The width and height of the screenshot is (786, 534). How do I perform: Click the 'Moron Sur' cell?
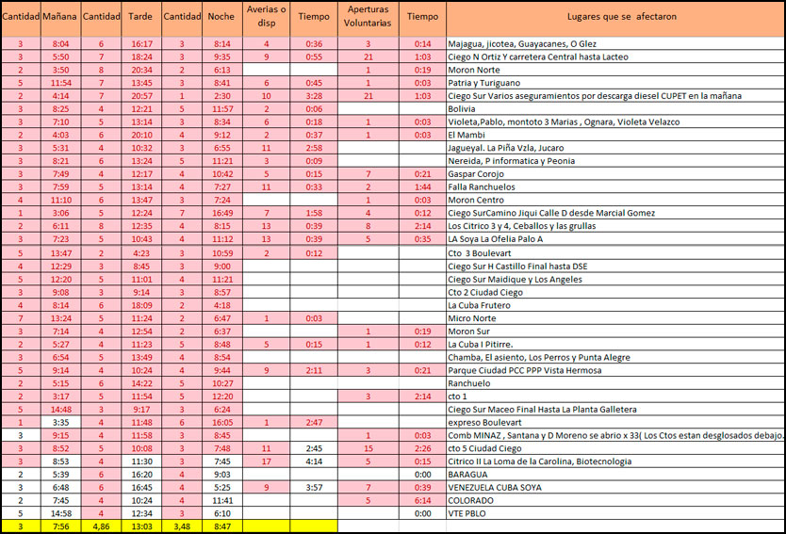click(615, 332)
